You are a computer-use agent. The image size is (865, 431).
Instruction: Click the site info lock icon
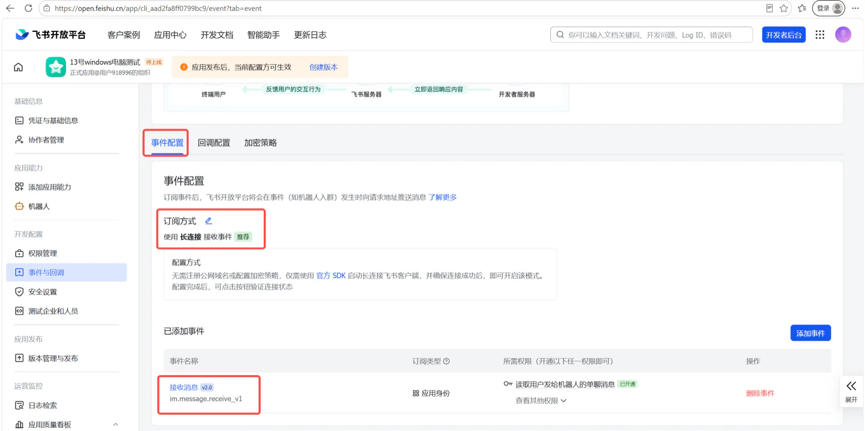point(46,8)
